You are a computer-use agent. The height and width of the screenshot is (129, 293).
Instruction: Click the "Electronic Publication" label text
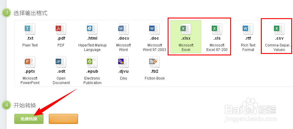pos(92,80)
